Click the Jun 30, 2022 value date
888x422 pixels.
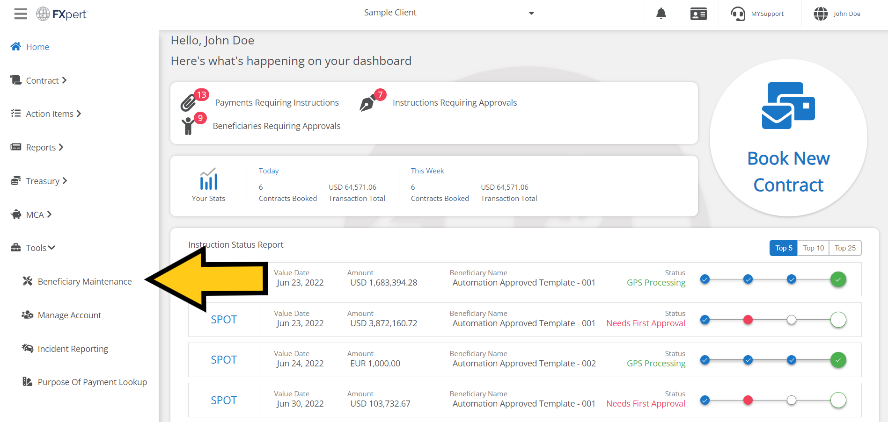pos(300,404)
